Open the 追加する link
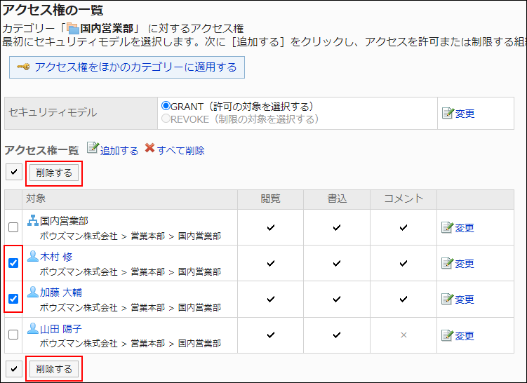 [x=119, y=151]
